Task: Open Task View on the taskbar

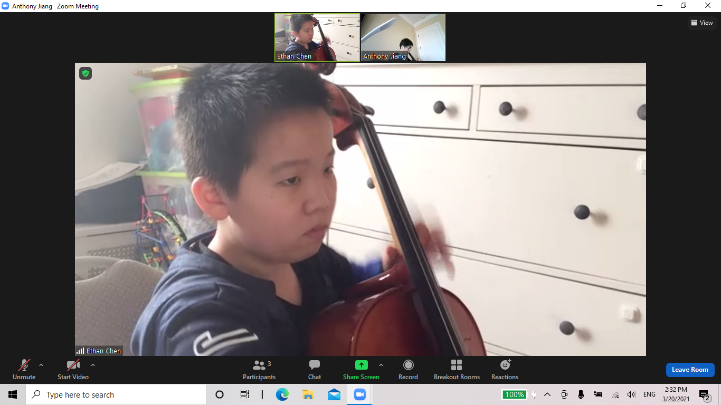Action: (x=244, y=394)
